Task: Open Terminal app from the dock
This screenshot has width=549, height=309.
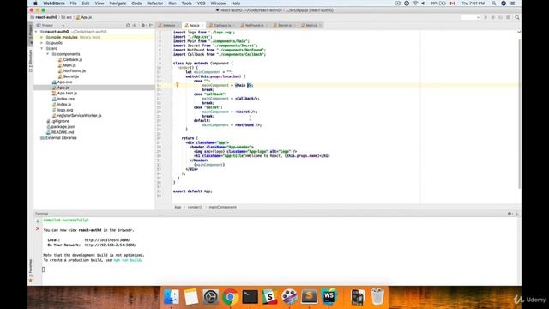Action: tap(250, 297)
